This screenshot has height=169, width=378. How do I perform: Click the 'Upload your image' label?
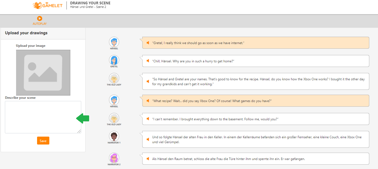click(31, 46)
